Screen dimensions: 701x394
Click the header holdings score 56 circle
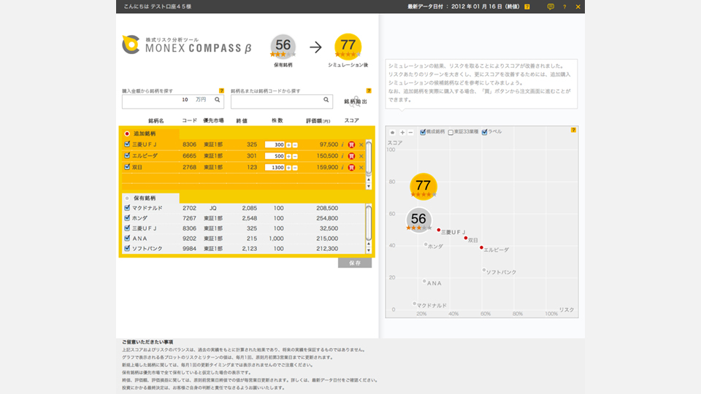click(283, 47)
